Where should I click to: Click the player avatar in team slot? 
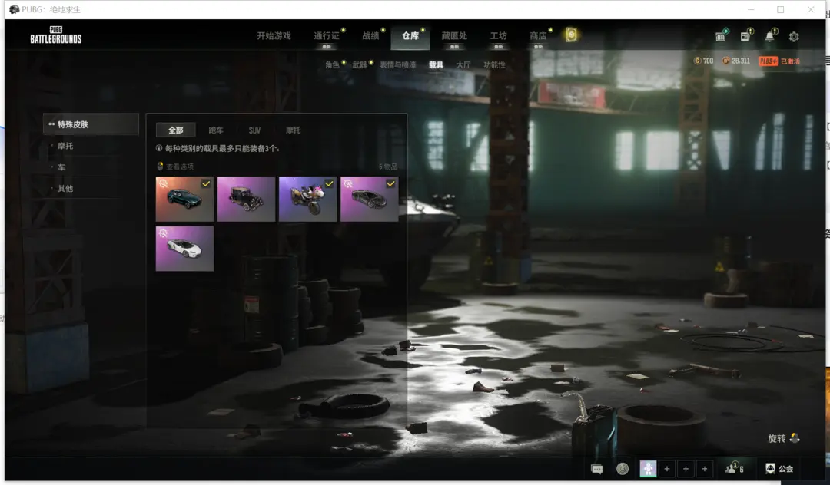tap(648, 468)
